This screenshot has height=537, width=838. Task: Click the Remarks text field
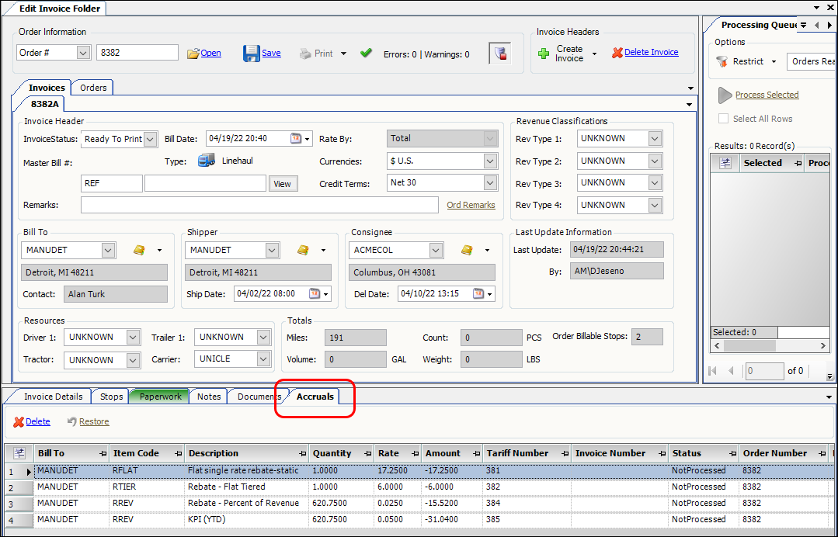point(259,205)
